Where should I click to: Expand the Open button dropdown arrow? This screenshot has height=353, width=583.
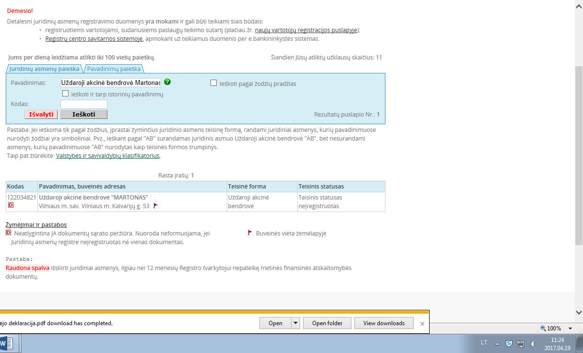tap(296, 323)
